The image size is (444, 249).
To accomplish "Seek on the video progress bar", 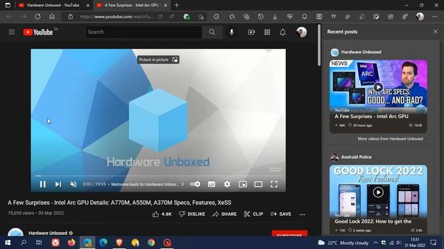I will coord(158,176).
